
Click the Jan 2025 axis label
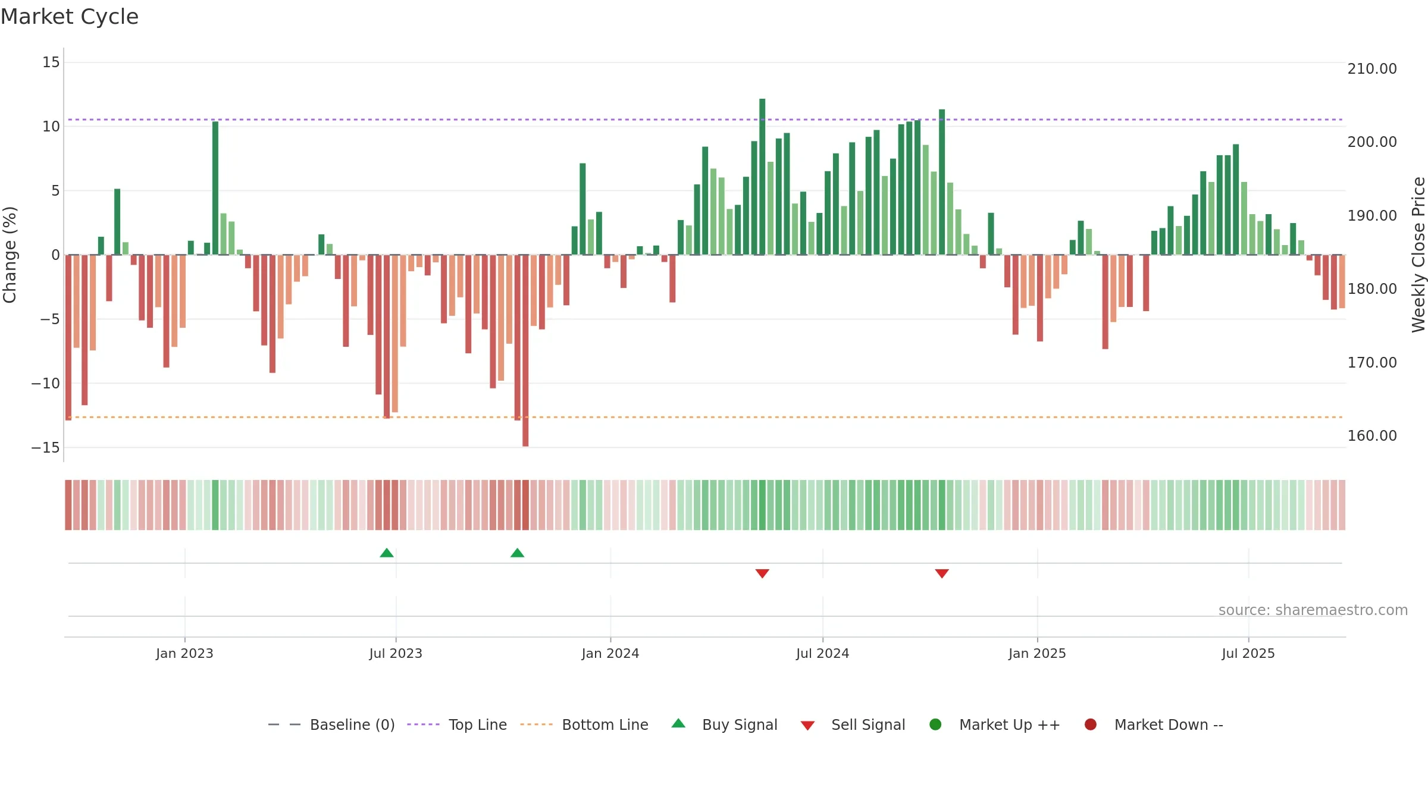1037,654
